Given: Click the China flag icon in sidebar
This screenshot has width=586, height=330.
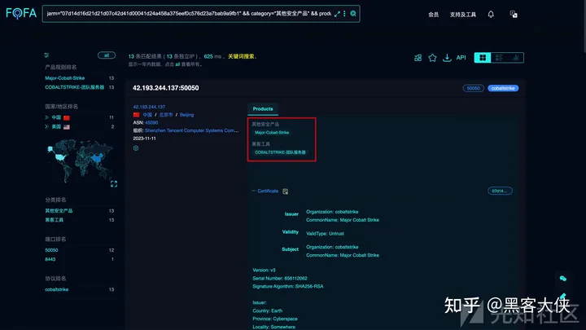Looking at the screenshot, I should point(67,118).
